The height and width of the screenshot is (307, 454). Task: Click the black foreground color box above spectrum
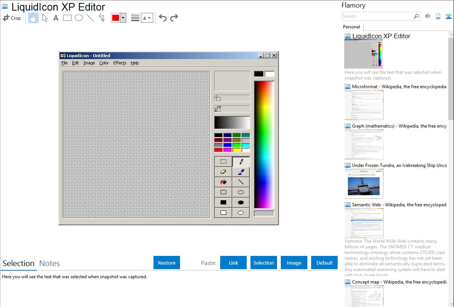pyautogui.click(x=259, y=74)
